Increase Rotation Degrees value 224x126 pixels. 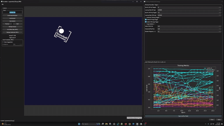pos(219,31)
